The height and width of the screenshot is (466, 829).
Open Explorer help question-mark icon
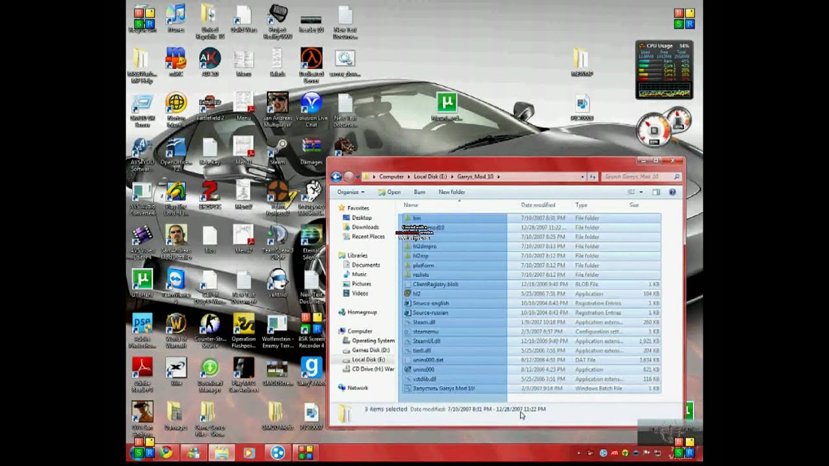coord(672,192)
